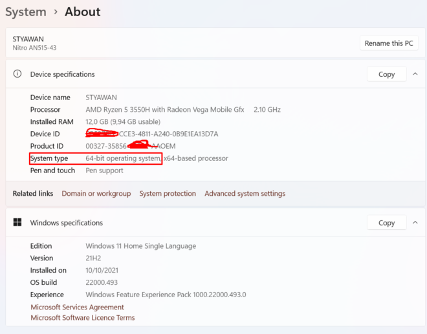
Task: Open the Microsoft Services Agreement link
Action: 77,307
